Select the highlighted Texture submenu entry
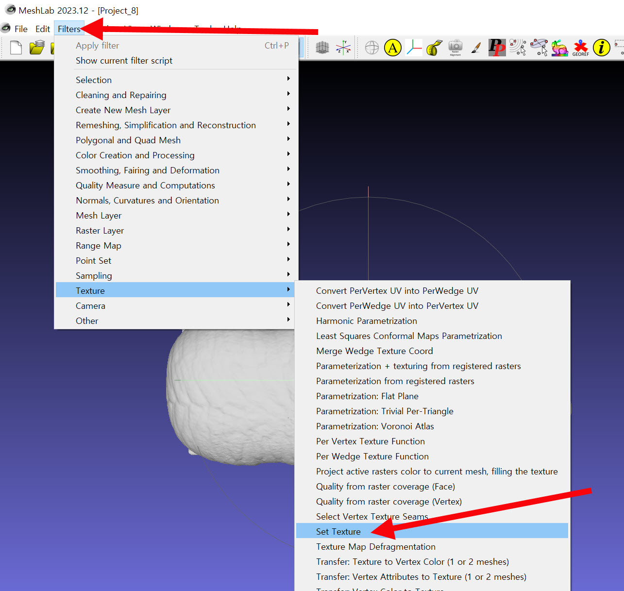This screenshot has width=624, height=591. click(176, 290)
